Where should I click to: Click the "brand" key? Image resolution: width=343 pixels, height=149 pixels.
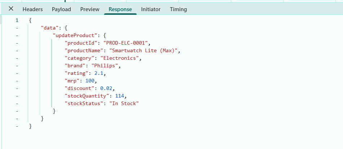75,66
